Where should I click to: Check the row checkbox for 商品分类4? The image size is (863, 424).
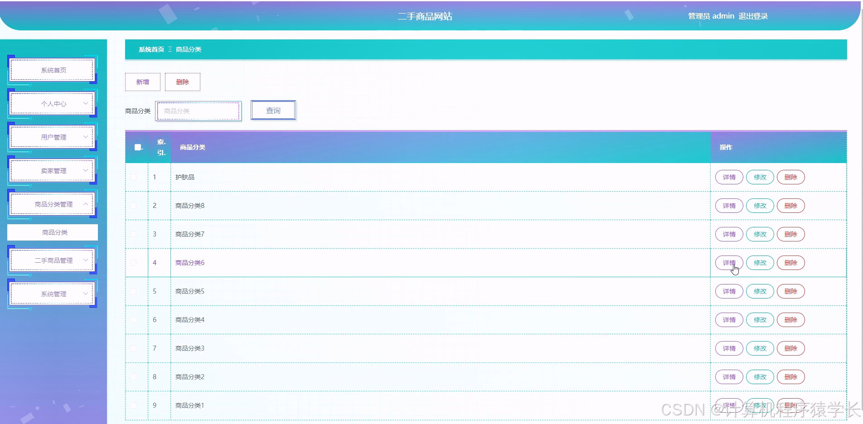point(133,320)
